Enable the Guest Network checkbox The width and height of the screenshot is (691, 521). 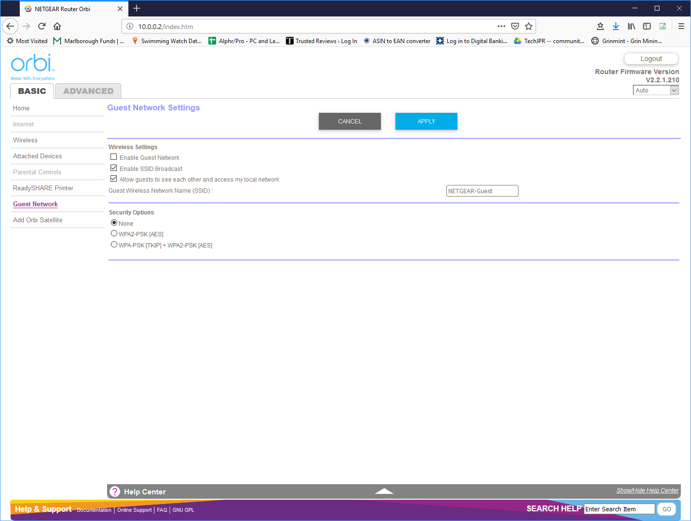[114, 157]
